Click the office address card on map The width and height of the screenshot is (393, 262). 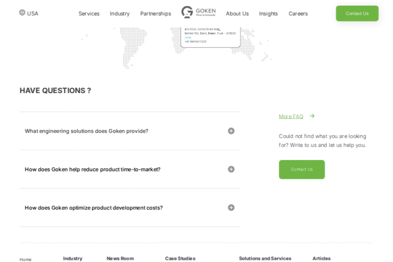click(210, 37)
